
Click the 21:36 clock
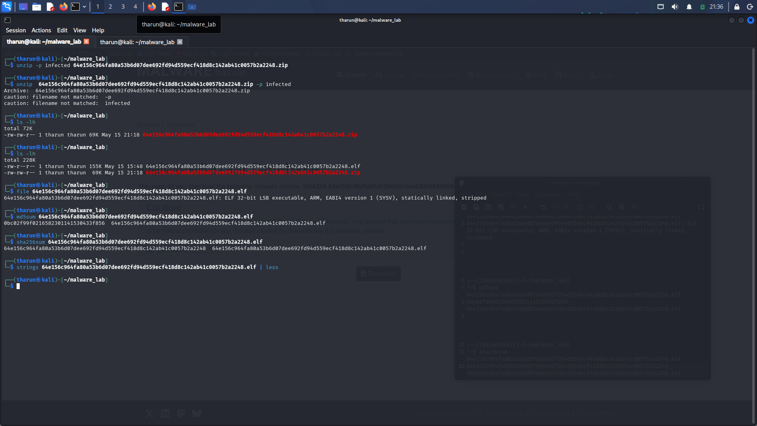pos(716,7)
